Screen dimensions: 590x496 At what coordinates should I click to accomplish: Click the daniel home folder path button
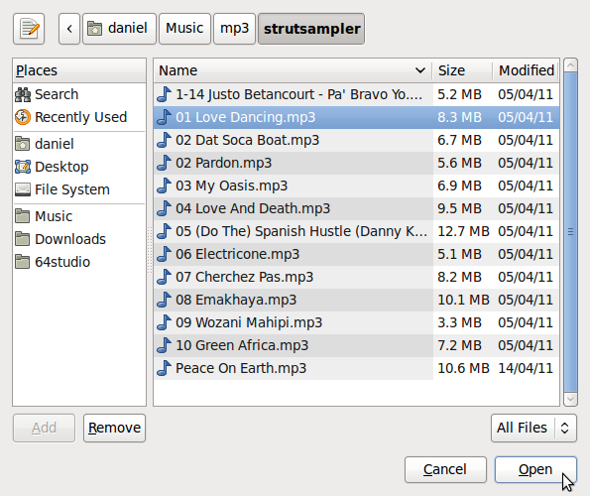pos(119,29)
